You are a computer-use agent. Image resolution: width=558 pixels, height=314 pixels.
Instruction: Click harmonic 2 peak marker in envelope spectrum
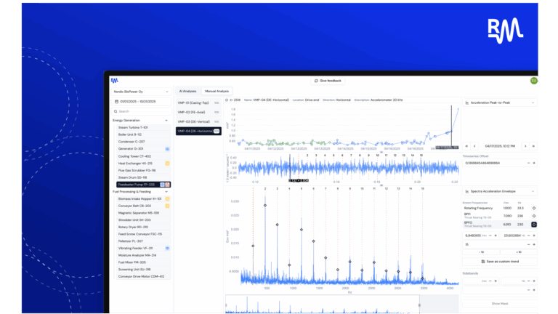pos(265,206)
